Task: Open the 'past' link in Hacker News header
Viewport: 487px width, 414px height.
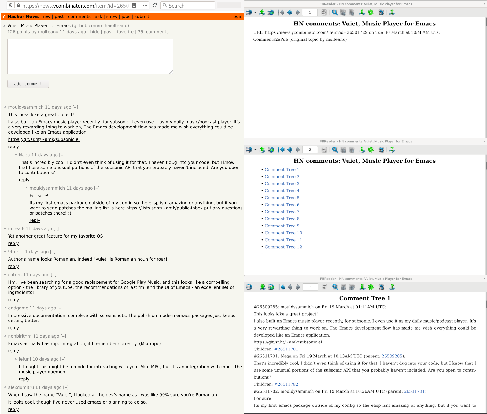Action: tap(59, 16)
